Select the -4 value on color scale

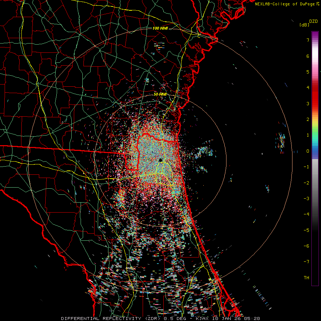click(306, 214)
